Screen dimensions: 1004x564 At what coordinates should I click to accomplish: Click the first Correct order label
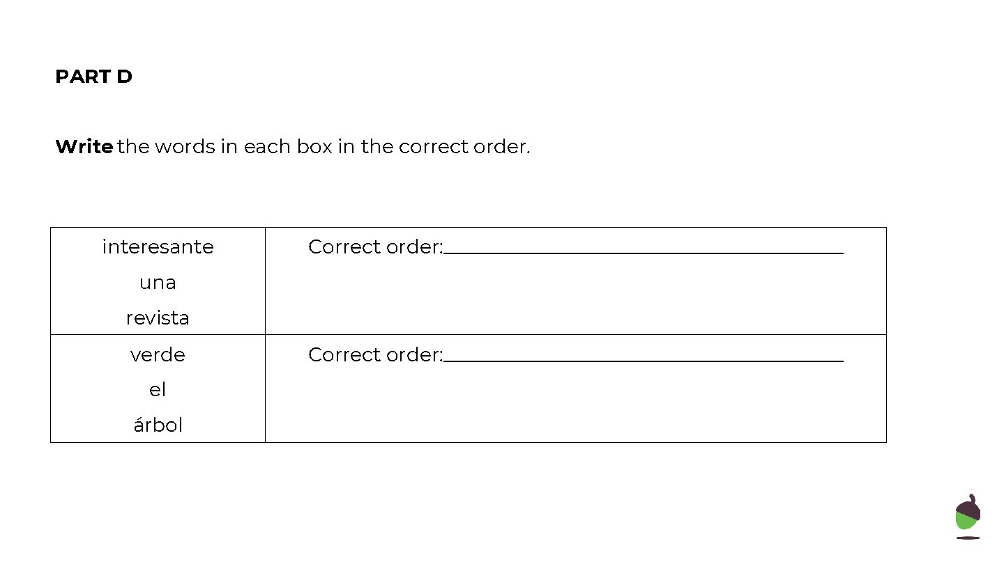(376, 246)
